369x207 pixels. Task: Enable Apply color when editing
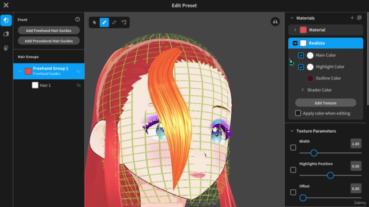[x=298, y=113]
